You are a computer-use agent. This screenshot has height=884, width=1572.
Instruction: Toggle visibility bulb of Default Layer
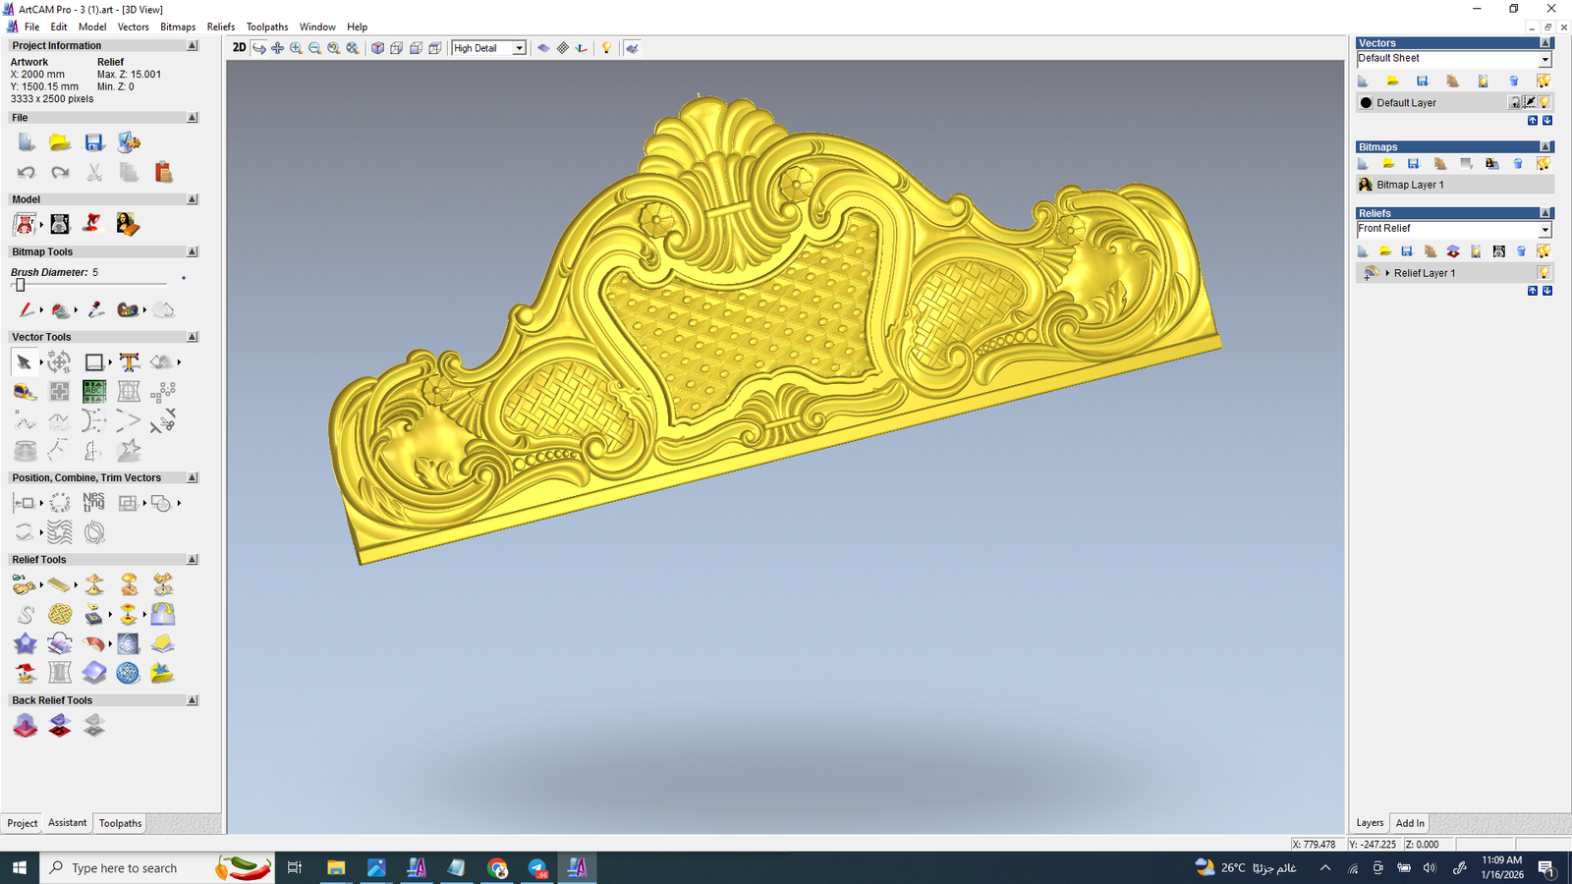pyautogui.click(x=1544, y=102)
